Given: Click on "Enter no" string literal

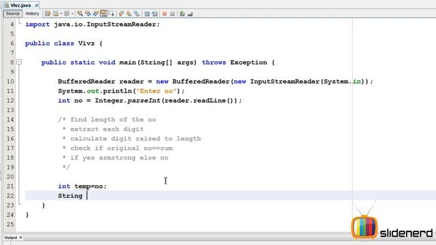Looking at the screenshot, I should [x=156, y=91].
